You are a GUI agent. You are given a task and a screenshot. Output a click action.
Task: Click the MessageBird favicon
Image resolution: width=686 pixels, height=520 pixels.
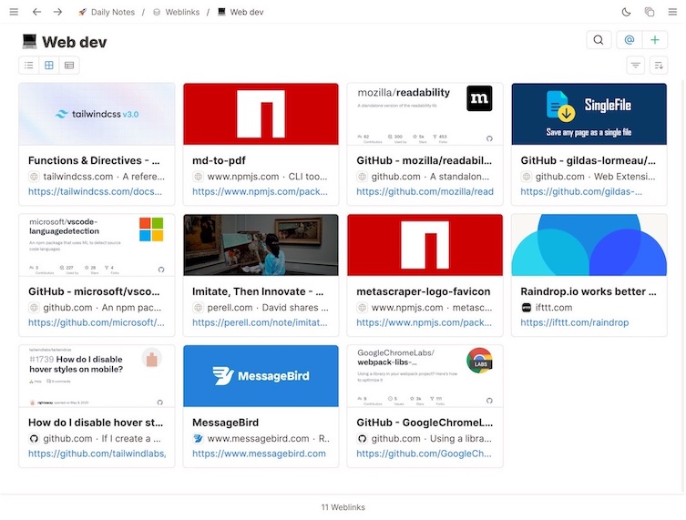point(199,438)
